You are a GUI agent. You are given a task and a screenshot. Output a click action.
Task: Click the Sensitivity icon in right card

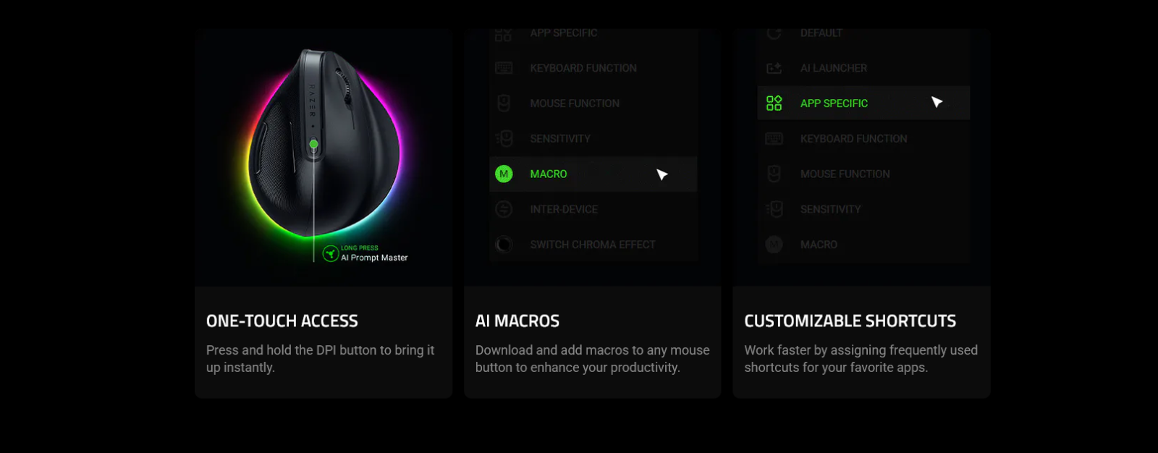[774, 209]
